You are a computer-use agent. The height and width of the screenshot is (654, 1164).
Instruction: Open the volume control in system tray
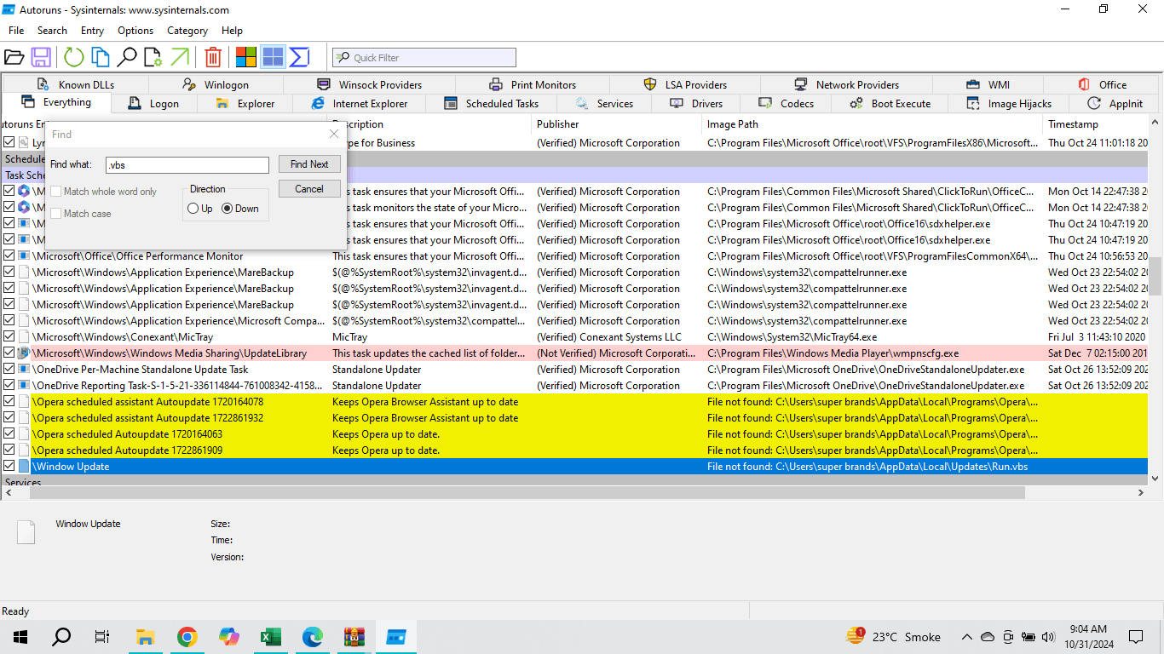click(x=1047, y=637)
